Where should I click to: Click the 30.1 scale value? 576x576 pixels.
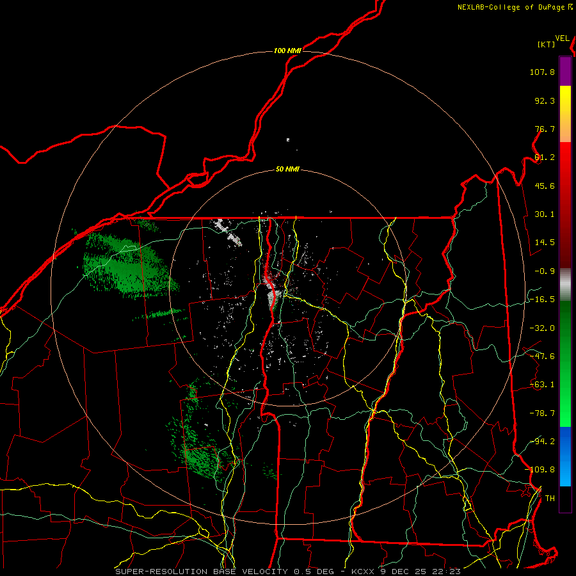(x=545, y=214)
